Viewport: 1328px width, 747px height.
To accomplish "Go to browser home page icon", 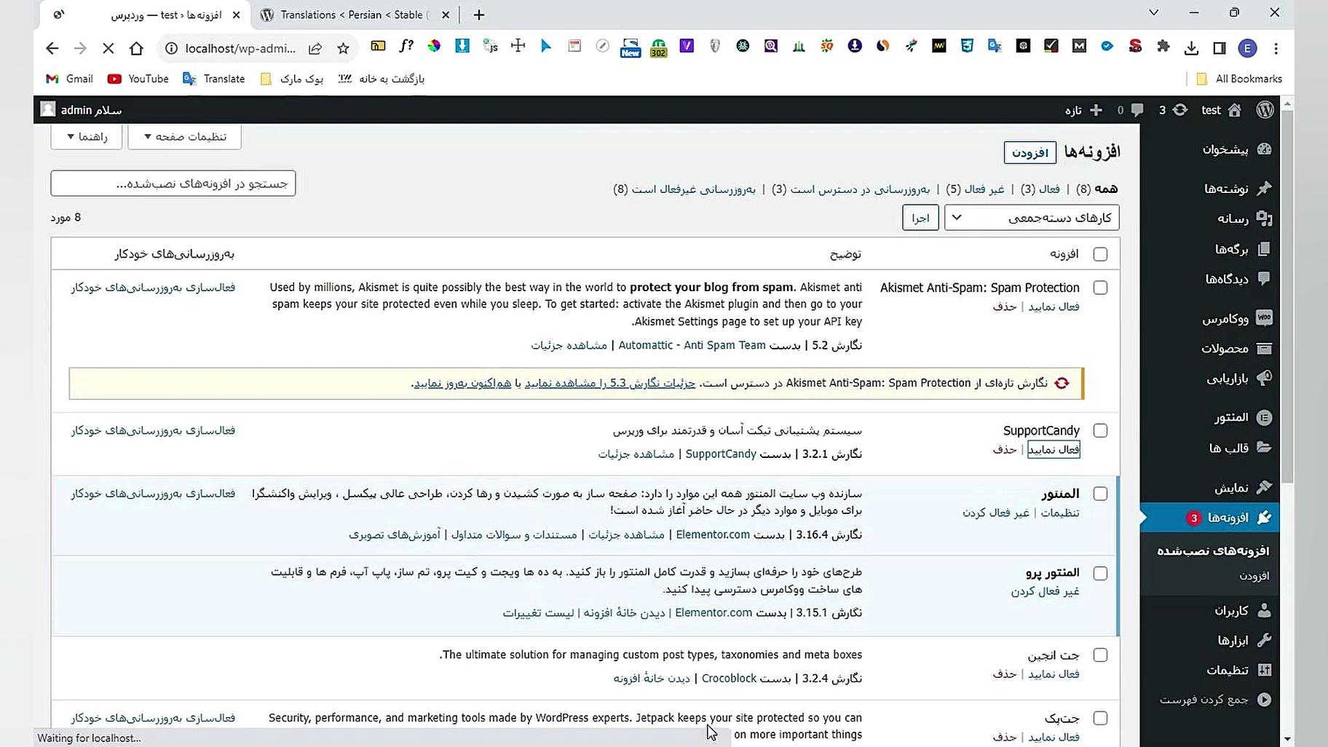I will pyautogui.click(x=136, y=48).
